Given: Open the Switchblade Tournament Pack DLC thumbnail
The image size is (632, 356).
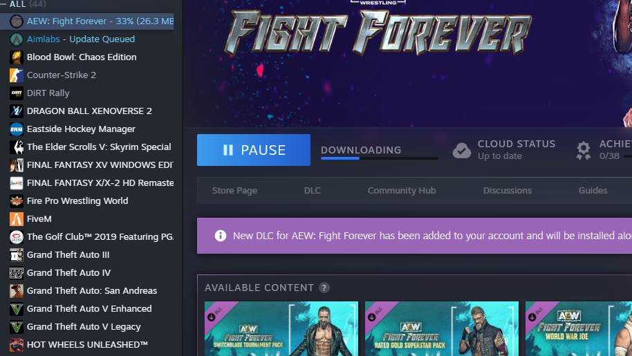Looking at the screenshot, I should [x=281, y=328].
